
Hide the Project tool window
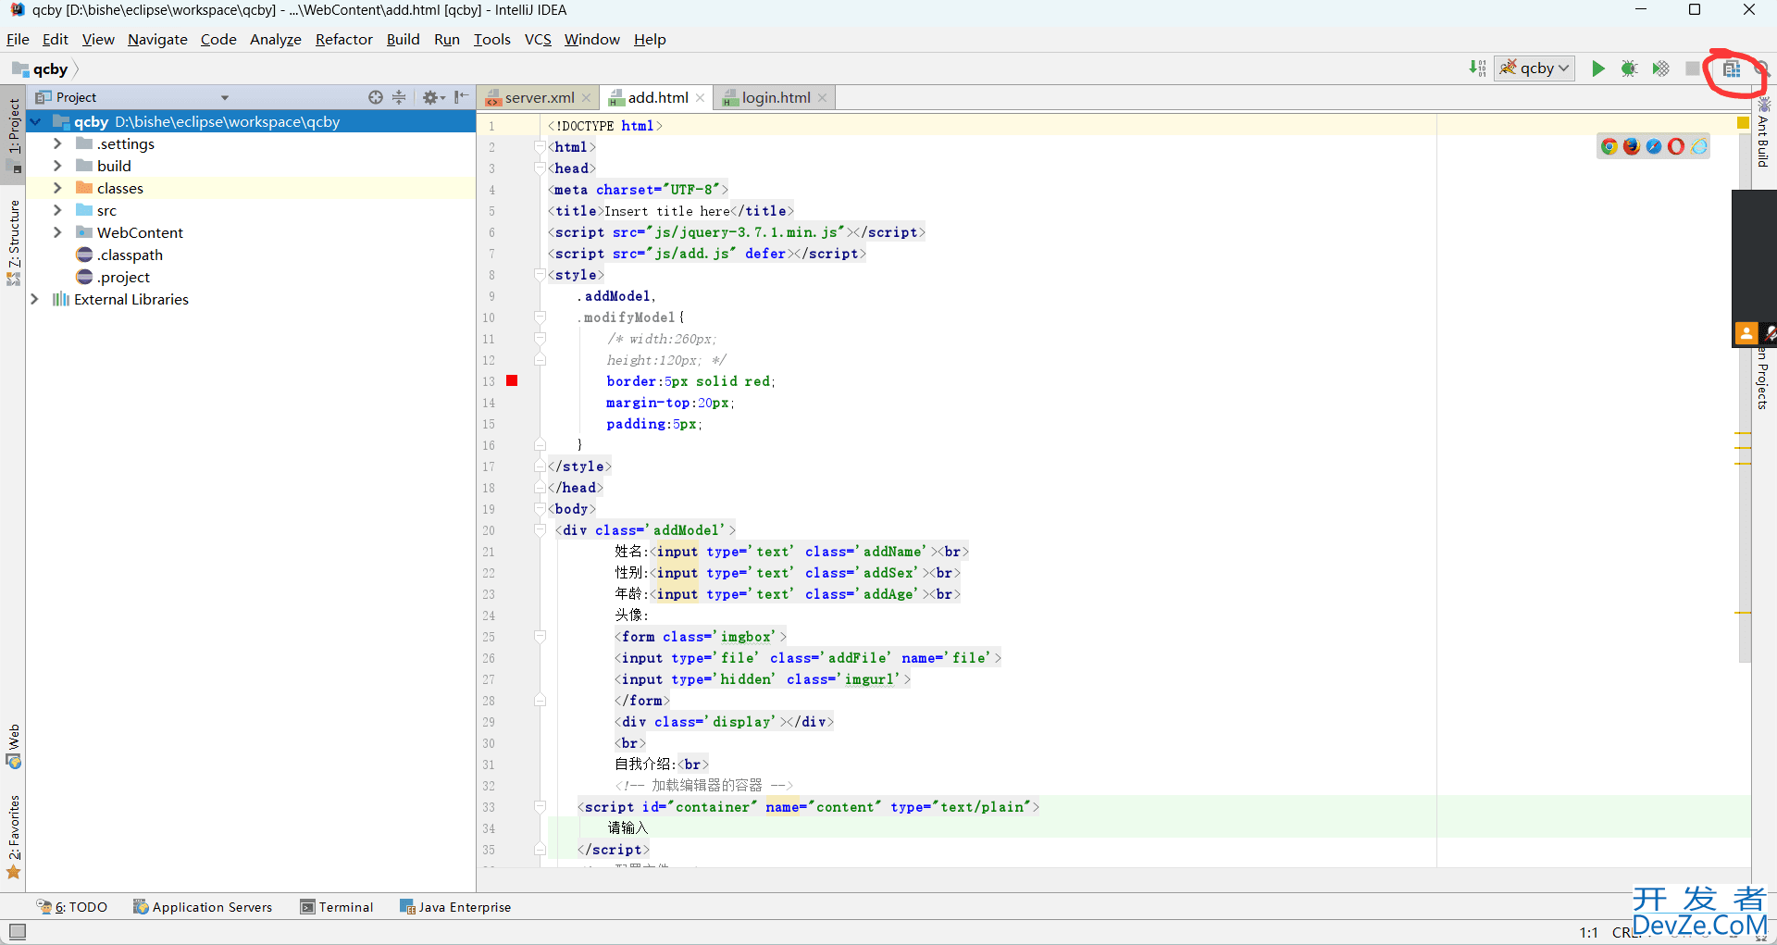[x=461, y=97]
